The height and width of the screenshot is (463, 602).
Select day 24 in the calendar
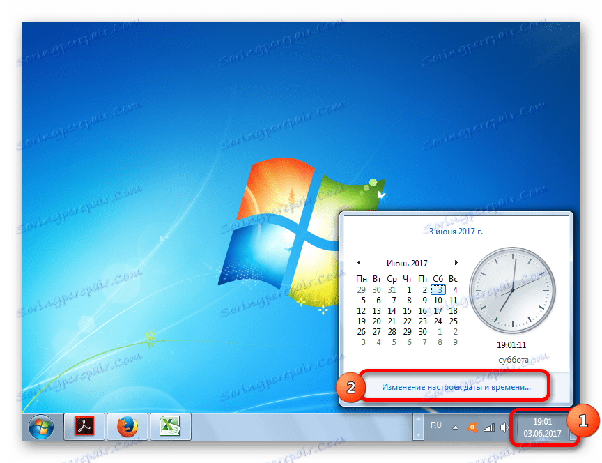438,321
